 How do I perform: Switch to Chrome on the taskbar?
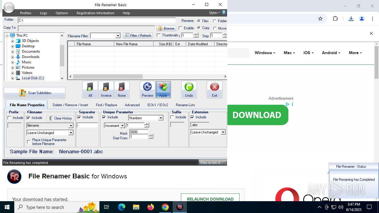coord(165,207)
